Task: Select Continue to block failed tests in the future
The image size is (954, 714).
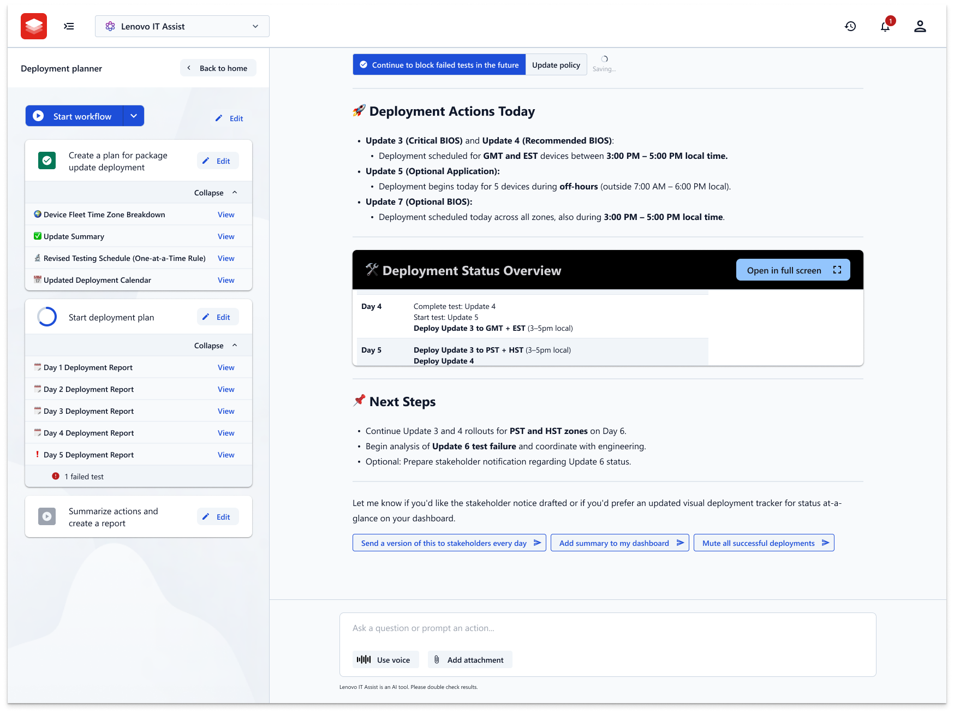Action: click(439, 64)
